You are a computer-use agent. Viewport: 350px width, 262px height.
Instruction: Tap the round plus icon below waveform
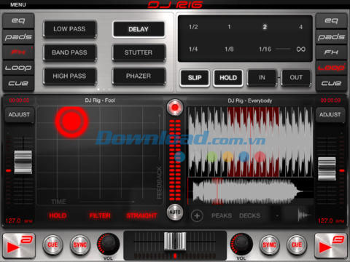[197, 215]
